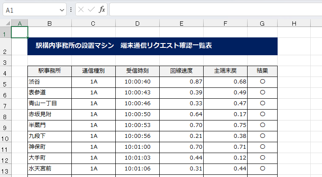This screenshot has height=177, width=322.
Task: Click the 受信時刻 header cell
Action: click(x=138, y=71)
